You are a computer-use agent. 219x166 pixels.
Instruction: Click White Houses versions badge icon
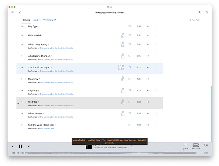pyautogui.click(x=123, y=114)
